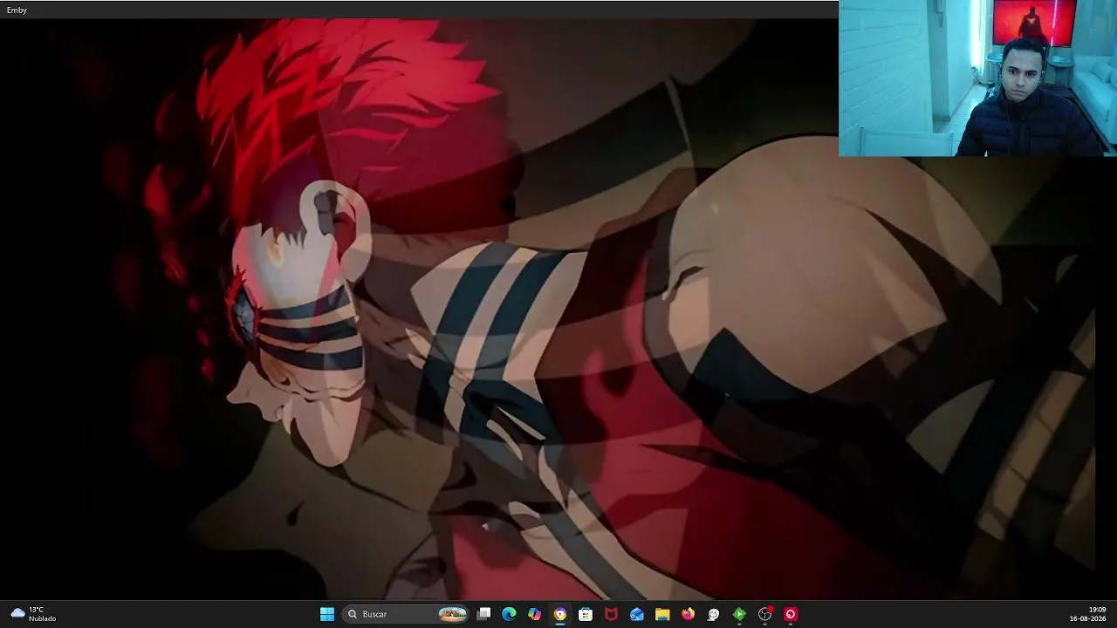Open the red circle recorder app
The image size is (1117, 628).
pyautogui.click(x=791, y=614)
